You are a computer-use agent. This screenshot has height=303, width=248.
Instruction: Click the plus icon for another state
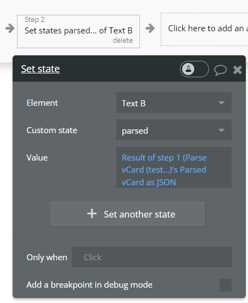point(92,214)
